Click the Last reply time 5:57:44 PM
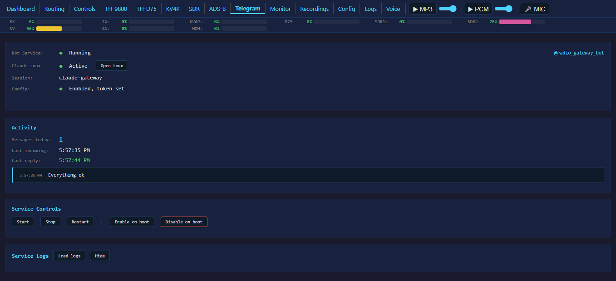 point(74,161)
